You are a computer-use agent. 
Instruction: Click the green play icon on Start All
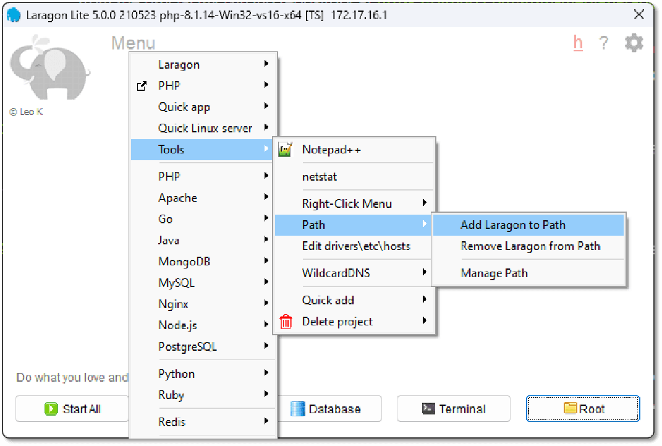pyautogui.click(x=51, y=409)
